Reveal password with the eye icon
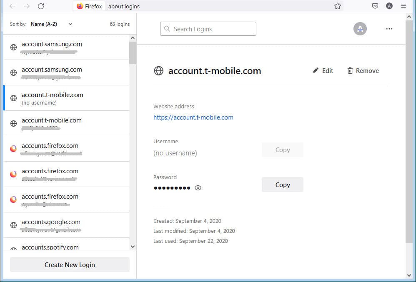Screen dimensions: 416x282 tap(198, 188)
